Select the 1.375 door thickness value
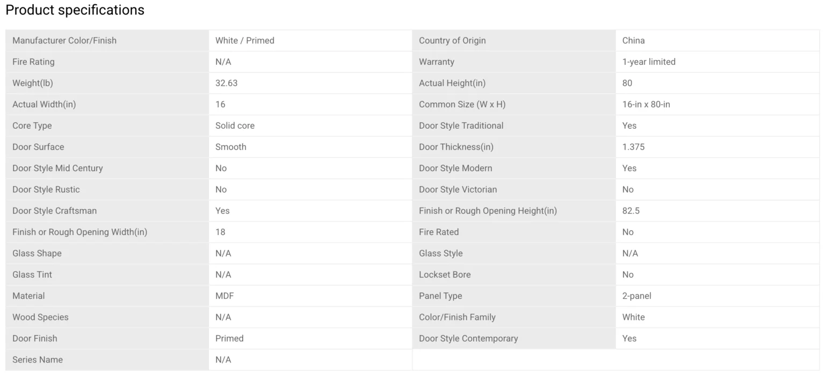825x377 pixels. tap(634, 147)
